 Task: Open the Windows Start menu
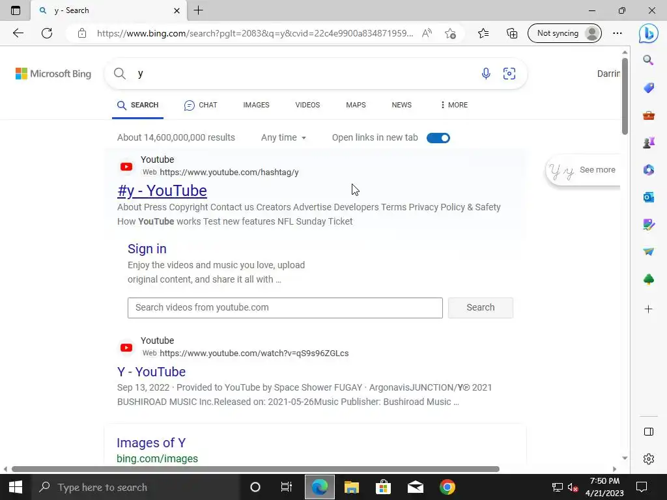(16, 487)
